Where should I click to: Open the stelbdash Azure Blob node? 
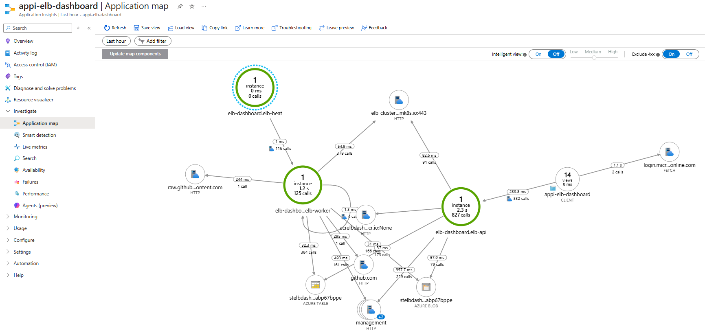click(426, 287)
